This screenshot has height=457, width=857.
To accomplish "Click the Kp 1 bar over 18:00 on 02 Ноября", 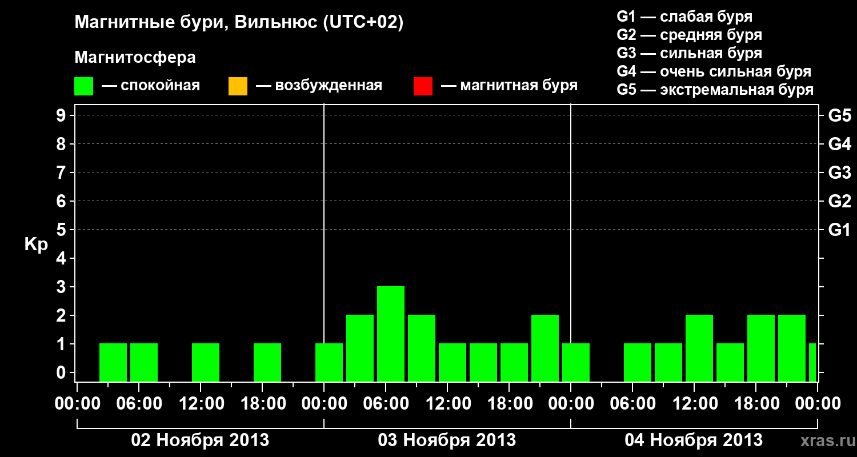I will click(267, 362).
